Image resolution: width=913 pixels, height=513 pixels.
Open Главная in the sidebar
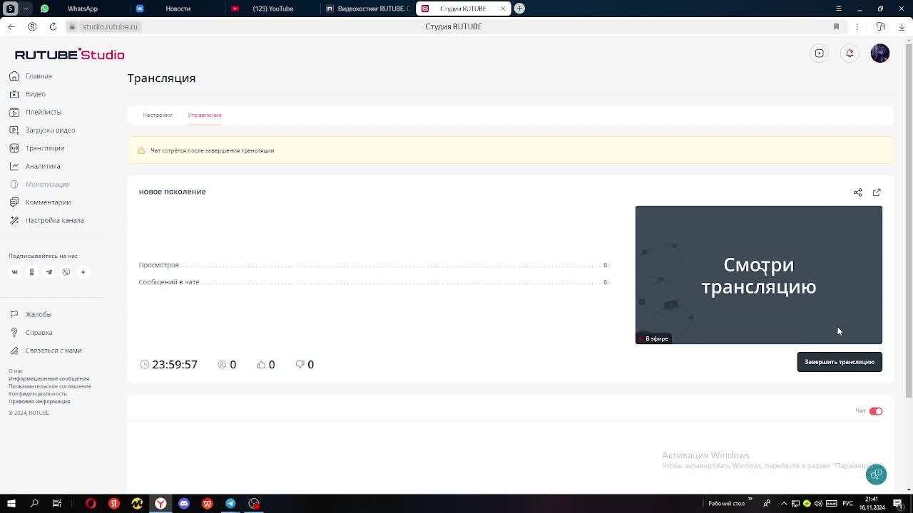(x=39, y=76)
